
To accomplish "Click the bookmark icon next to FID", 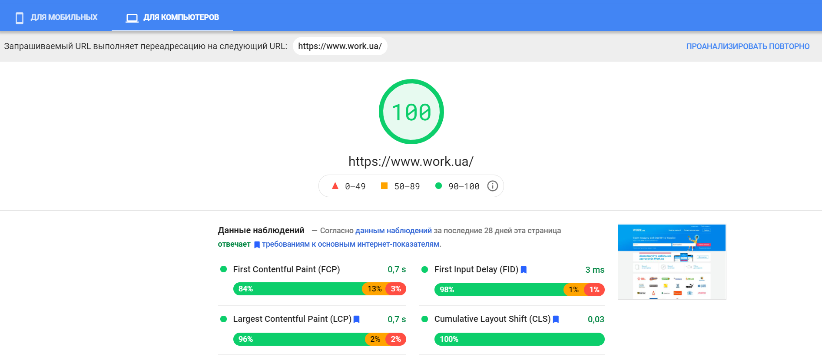I will (x=524, y=270).
